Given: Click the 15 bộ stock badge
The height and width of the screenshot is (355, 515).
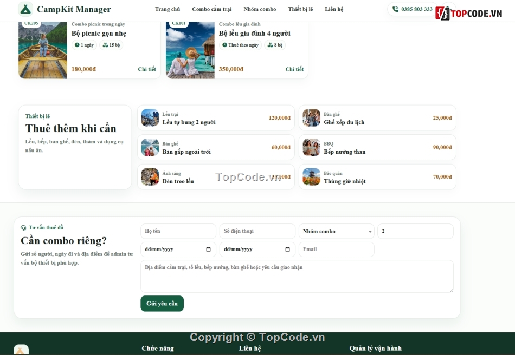Looking at the screenshot, I should pyautogui.click(x=111, y=45).
